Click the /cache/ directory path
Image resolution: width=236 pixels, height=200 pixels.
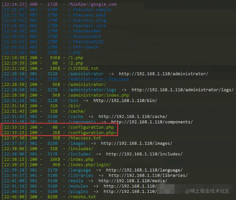[77, 111]
